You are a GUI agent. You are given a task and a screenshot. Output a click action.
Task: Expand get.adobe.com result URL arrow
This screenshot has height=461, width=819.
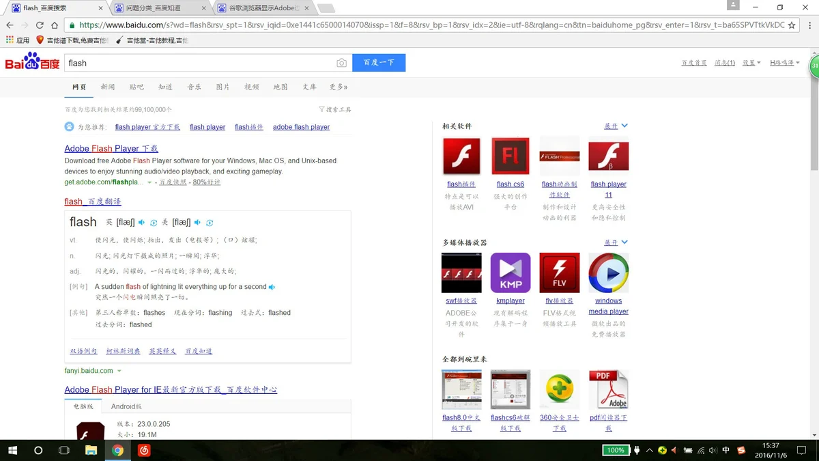[x=150, y=182]
